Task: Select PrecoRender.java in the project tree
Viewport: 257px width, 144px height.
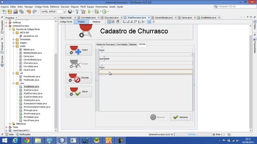Action: click(x=32, y=76)
